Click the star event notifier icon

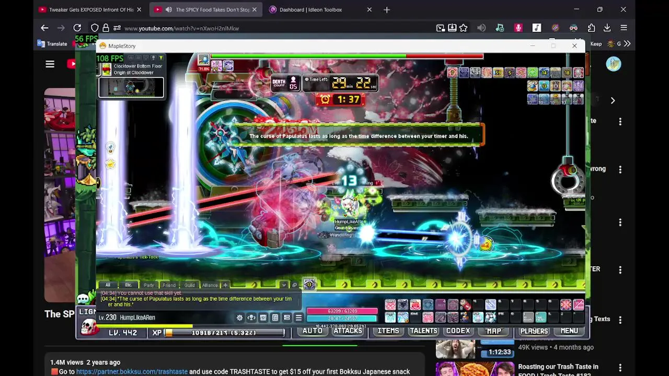(110, 164)
